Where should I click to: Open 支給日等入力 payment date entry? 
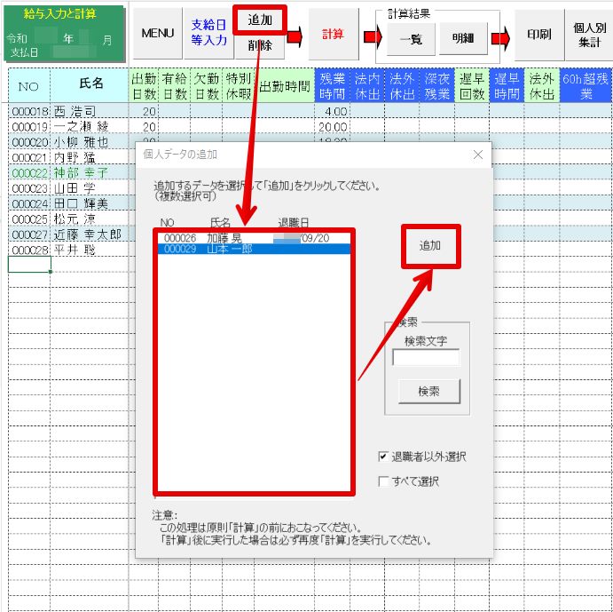tap(209, 34)
